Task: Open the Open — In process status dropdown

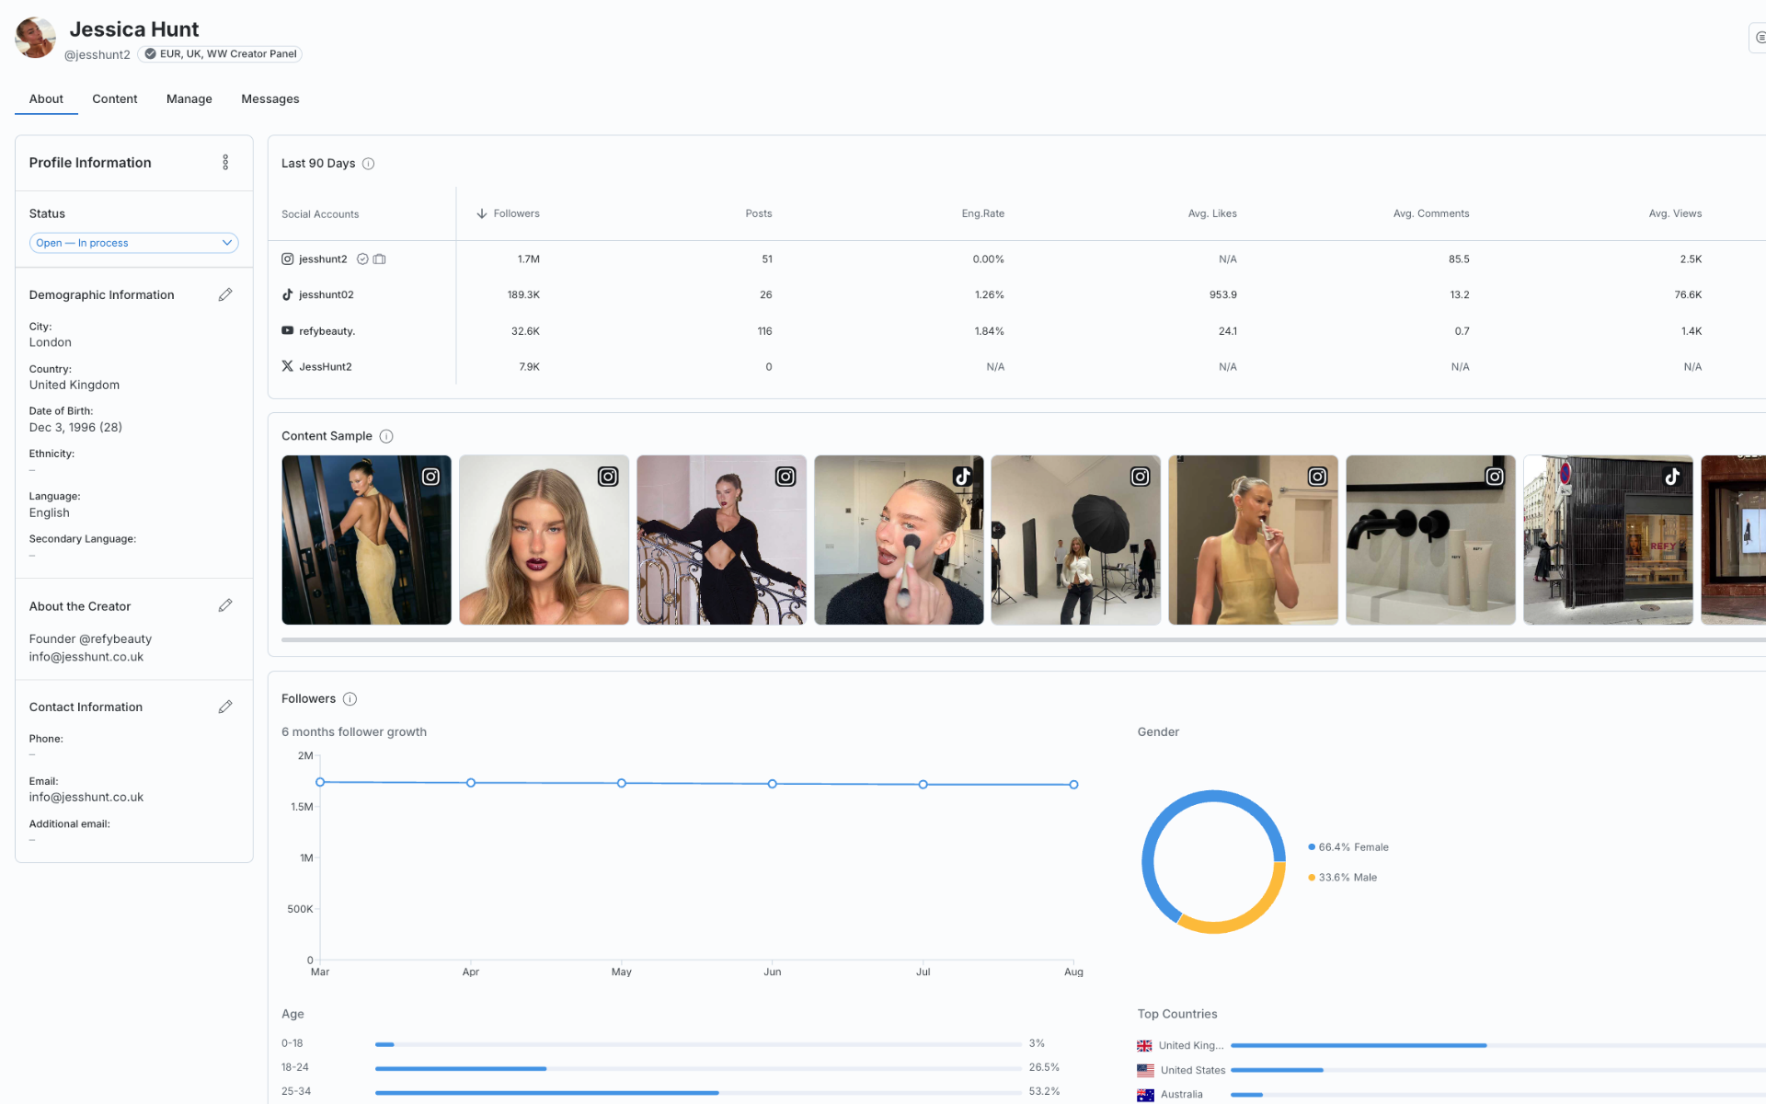Action: click(133, 242)
